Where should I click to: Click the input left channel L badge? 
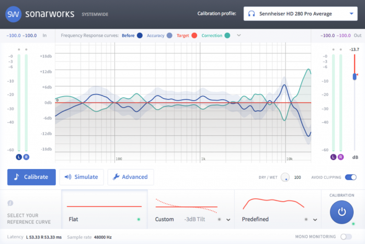click(19, 157)
